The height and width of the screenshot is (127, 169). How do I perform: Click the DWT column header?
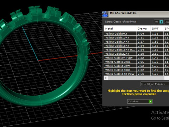(157, 29)
